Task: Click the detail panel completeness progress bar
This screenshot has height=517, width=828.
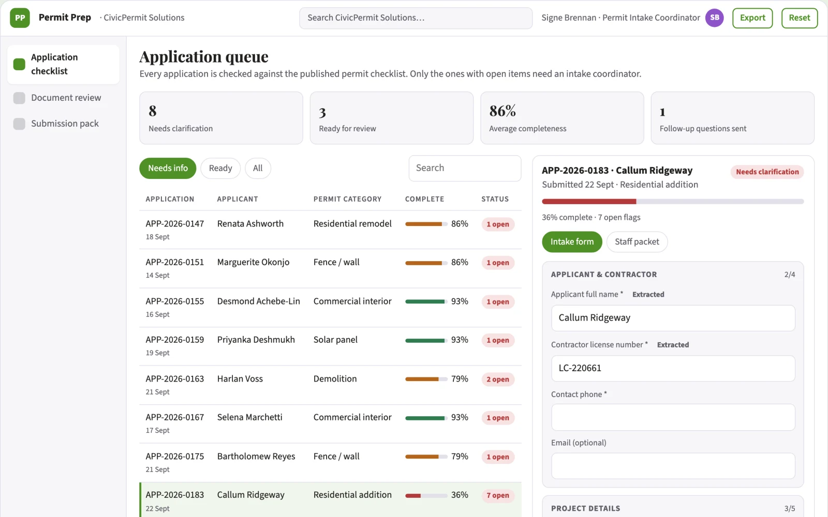Action: click(673, 202)
